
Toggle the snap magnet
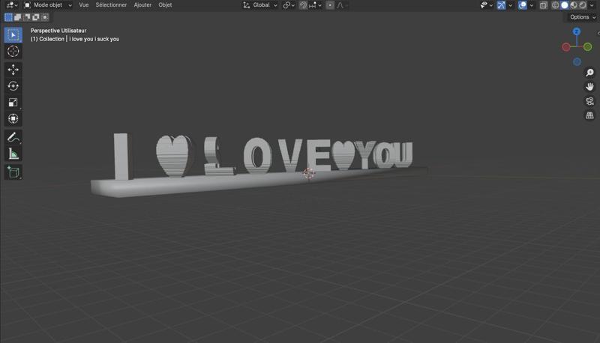click(x=303, y=5)
